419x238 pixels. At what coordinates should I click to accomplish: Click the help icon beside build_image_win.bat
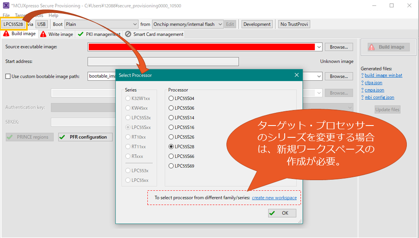click(x=362, y=75)
